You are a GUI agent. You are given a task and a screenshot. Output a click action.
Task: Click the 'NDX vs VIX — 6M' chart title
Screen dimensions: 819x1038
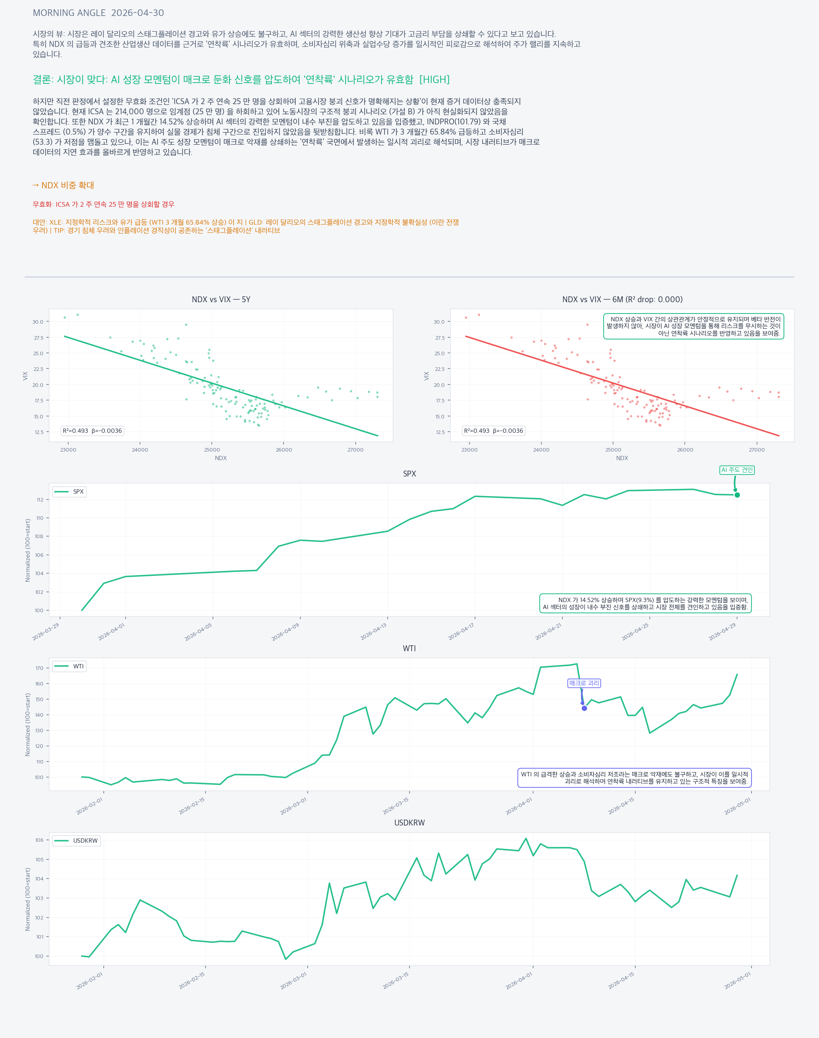pyautogui.click(x=622, y=299)
